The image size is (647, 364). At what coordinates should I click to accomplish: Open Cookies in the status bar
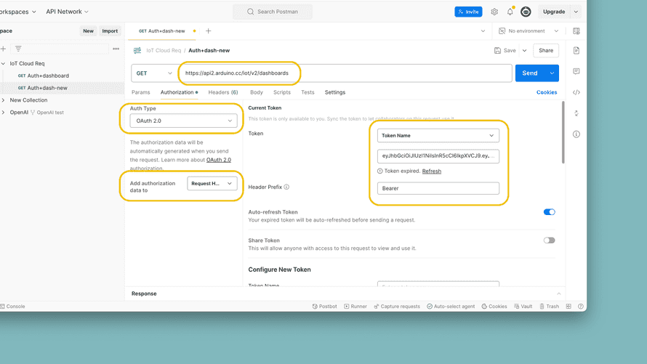click(x=494, y=307)
